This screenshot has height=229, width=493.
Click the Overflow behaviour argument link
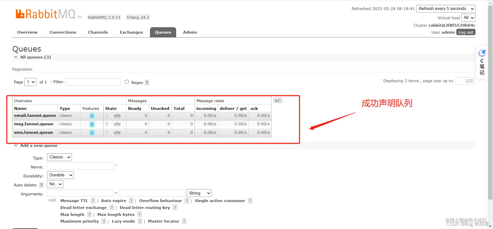pyautogui.click(x=160, y=201)
